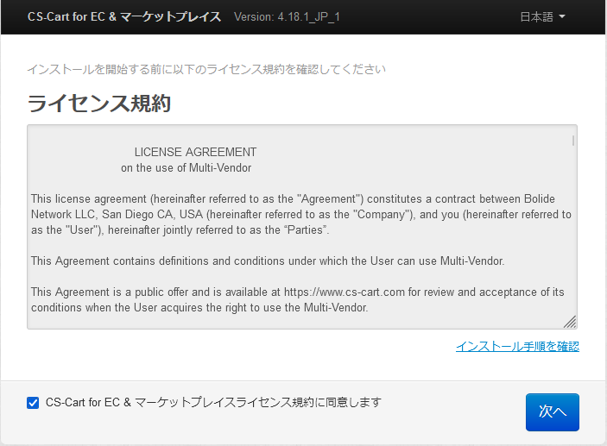607x446 pixels.
Task: Click the 'on the use of Multi-Vendor' line
Action: click(186, 168)
